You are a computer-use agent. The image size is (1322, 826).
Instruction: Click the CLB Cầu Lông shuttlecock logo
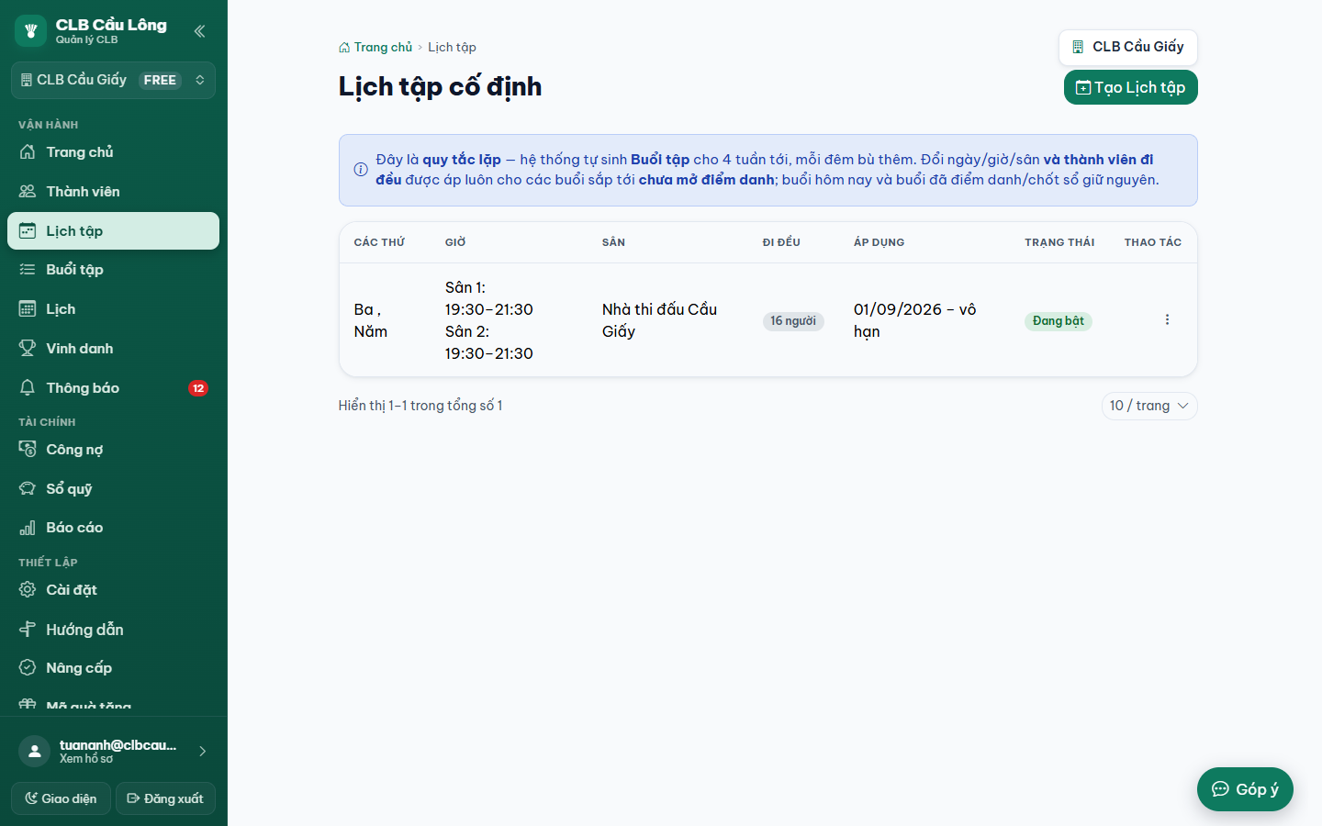pos(30,31)
